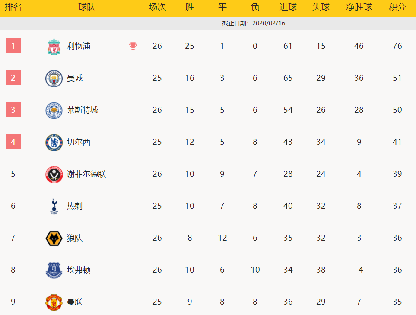Click the Manchester City crest
Image resolution: width=416 pixels, height=315 pixels.
[x=54, y=79]
